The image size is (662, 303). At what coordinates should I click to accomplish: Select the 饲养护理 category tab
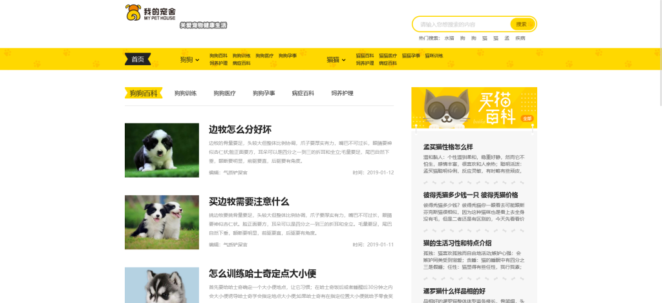(342, 93)
